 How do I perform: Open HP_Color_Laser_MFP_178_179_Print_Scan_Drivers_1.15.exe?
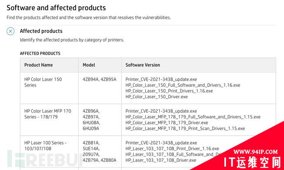tap(185, 128)
